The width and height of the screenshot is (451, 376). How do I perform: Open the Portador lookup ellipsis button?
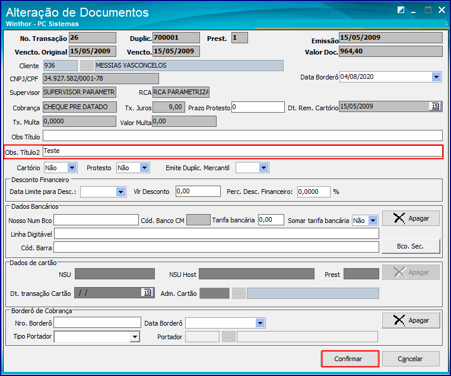pos(228,337)
